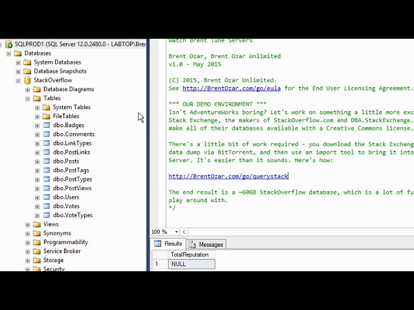The height and width of the screenshot is (310, 414).
Task: Click the dbo.VoteTypes table icon
Action: coord(47,215)
